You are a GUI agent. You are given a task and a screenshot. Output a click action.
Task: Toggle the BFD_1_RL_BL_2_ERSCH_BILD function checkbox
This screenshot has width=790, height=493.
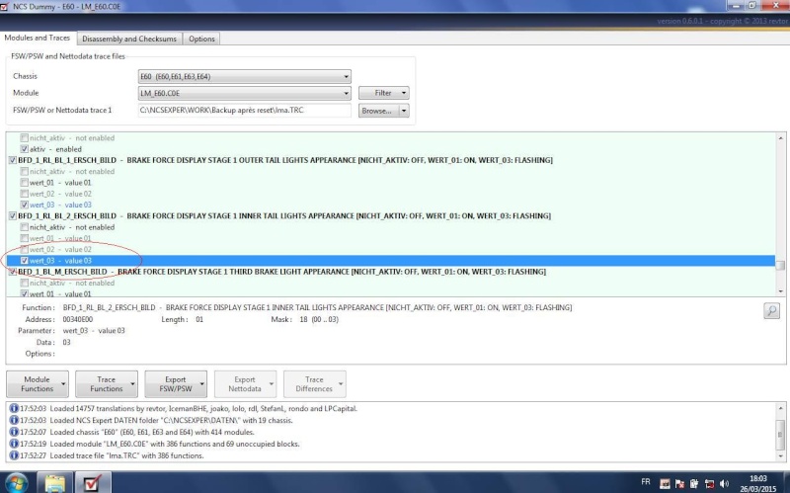[13, 215]
